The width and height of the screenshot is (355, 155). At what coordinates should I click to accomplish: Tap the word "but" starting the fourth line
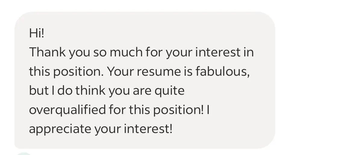pos(39,91)
